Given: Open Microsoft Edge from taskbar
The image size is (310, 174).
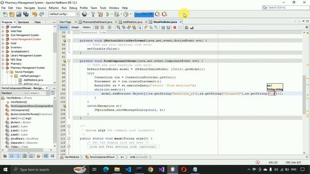Looking at the screenshot, I should (x=106, y=170).
